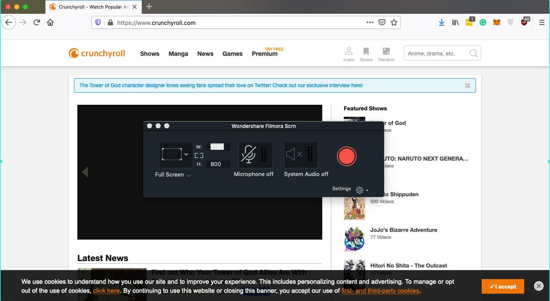This screenshot has height=301, width=550.
Task: Click the MetaMask fox extension icon
Action: pos(497,23)
